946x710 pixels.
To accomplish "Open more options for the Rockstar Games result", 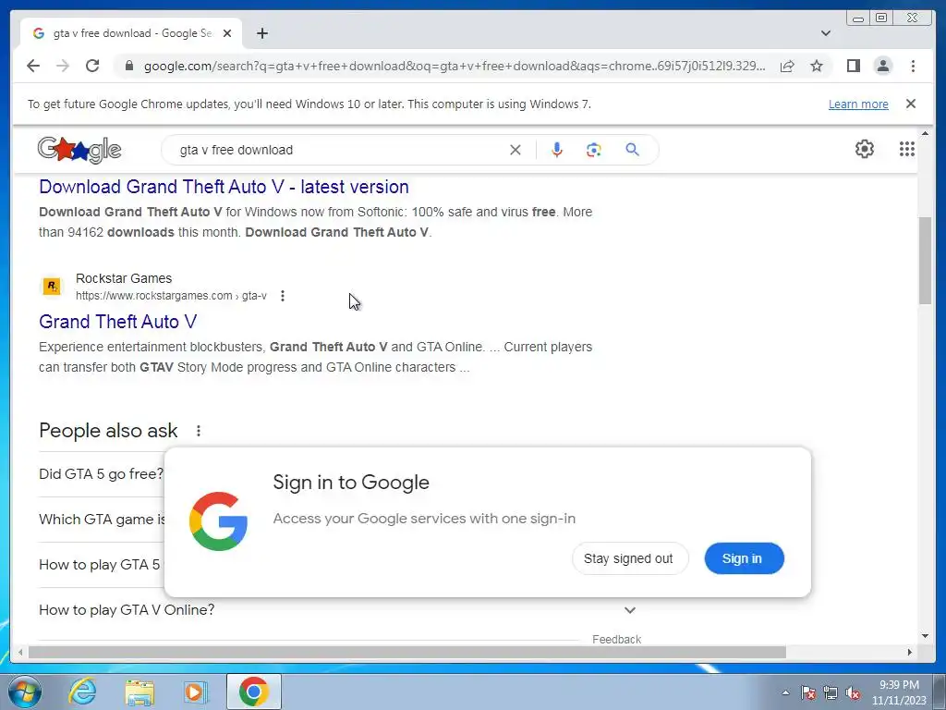I will 283,296.
